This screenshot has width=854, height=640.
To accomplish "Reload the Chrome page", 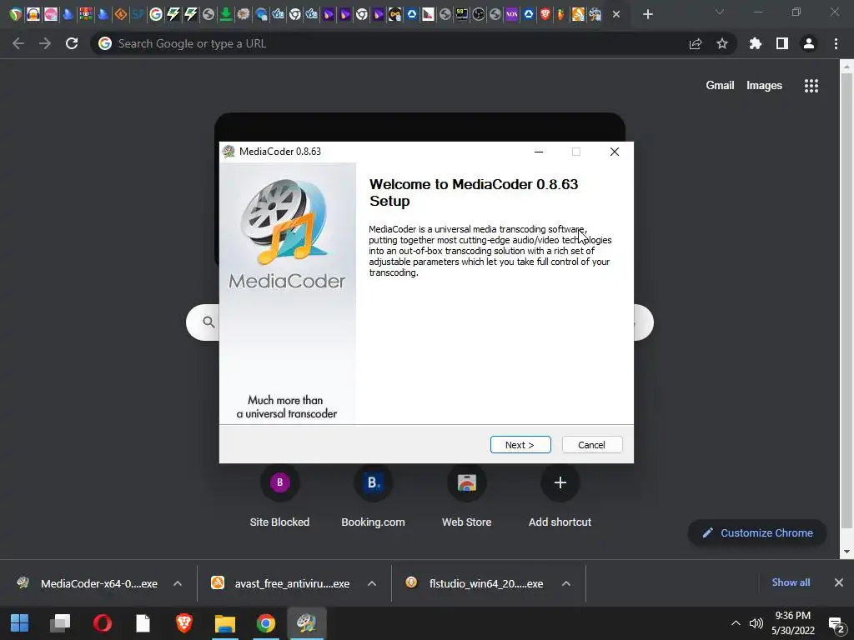I will pyautogui.click(x=72, y=43).
